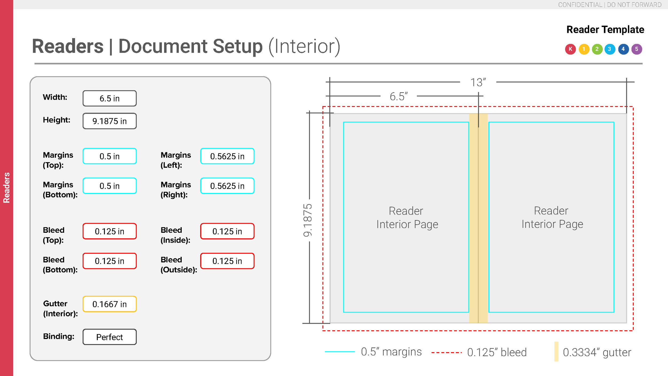Screen dimensions: 668x376
Task: Click the red K grade circle
Action: coord(570,49)
